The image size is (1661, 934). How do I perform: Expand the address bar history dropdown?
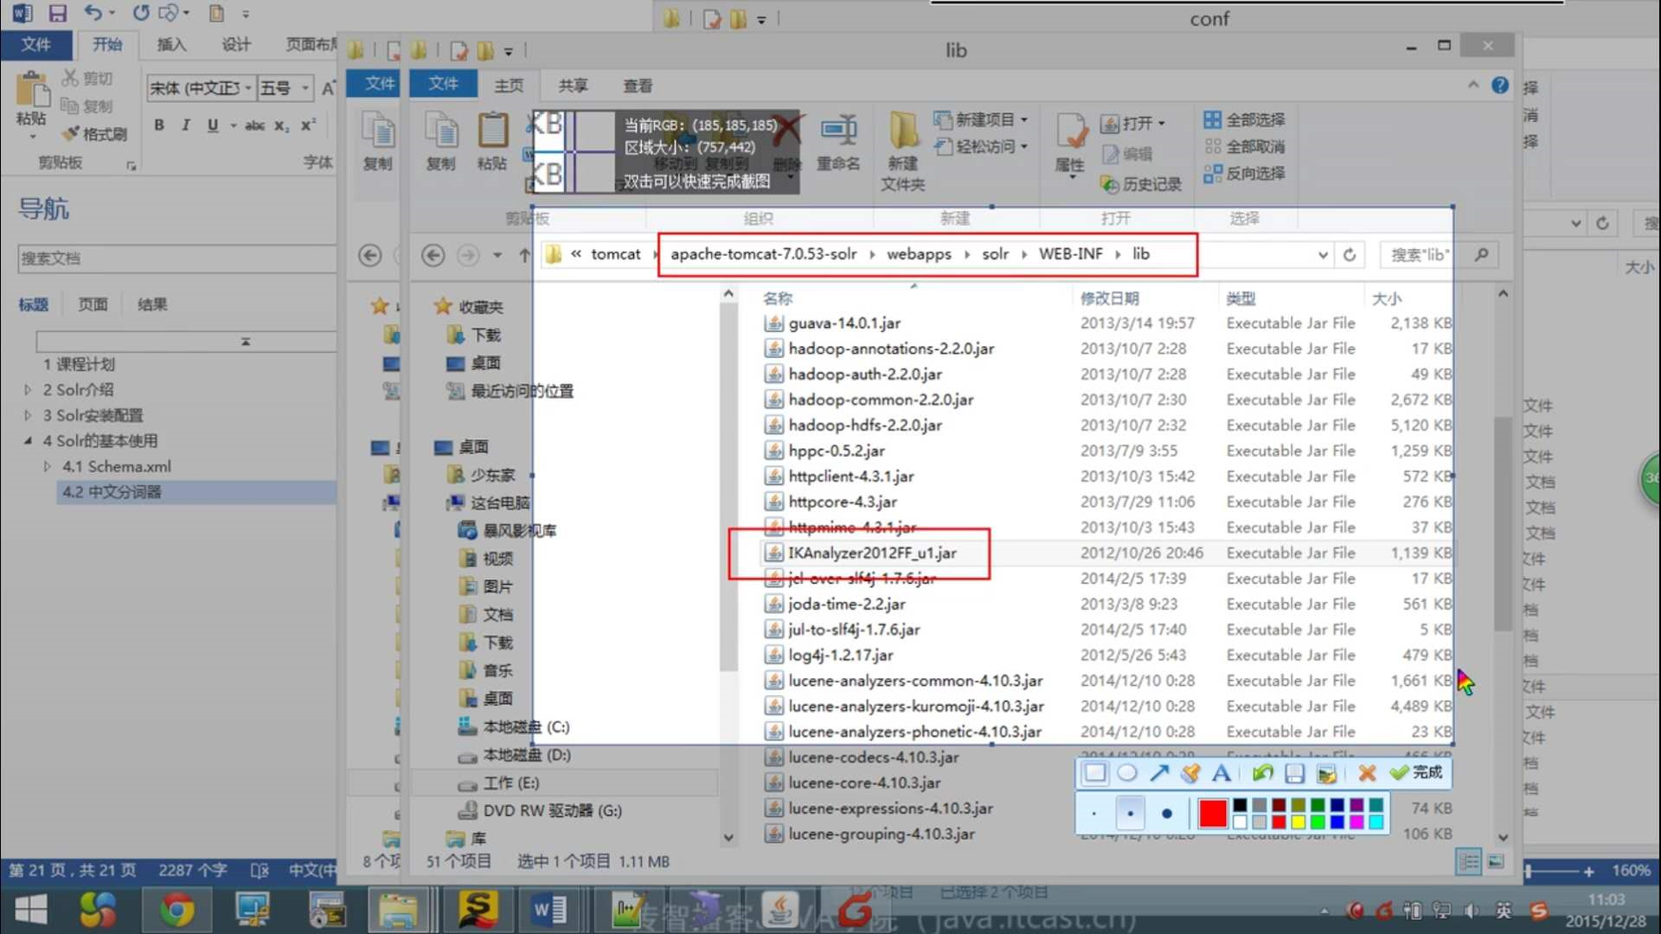pyautogui.click(x=1323, y=255)
